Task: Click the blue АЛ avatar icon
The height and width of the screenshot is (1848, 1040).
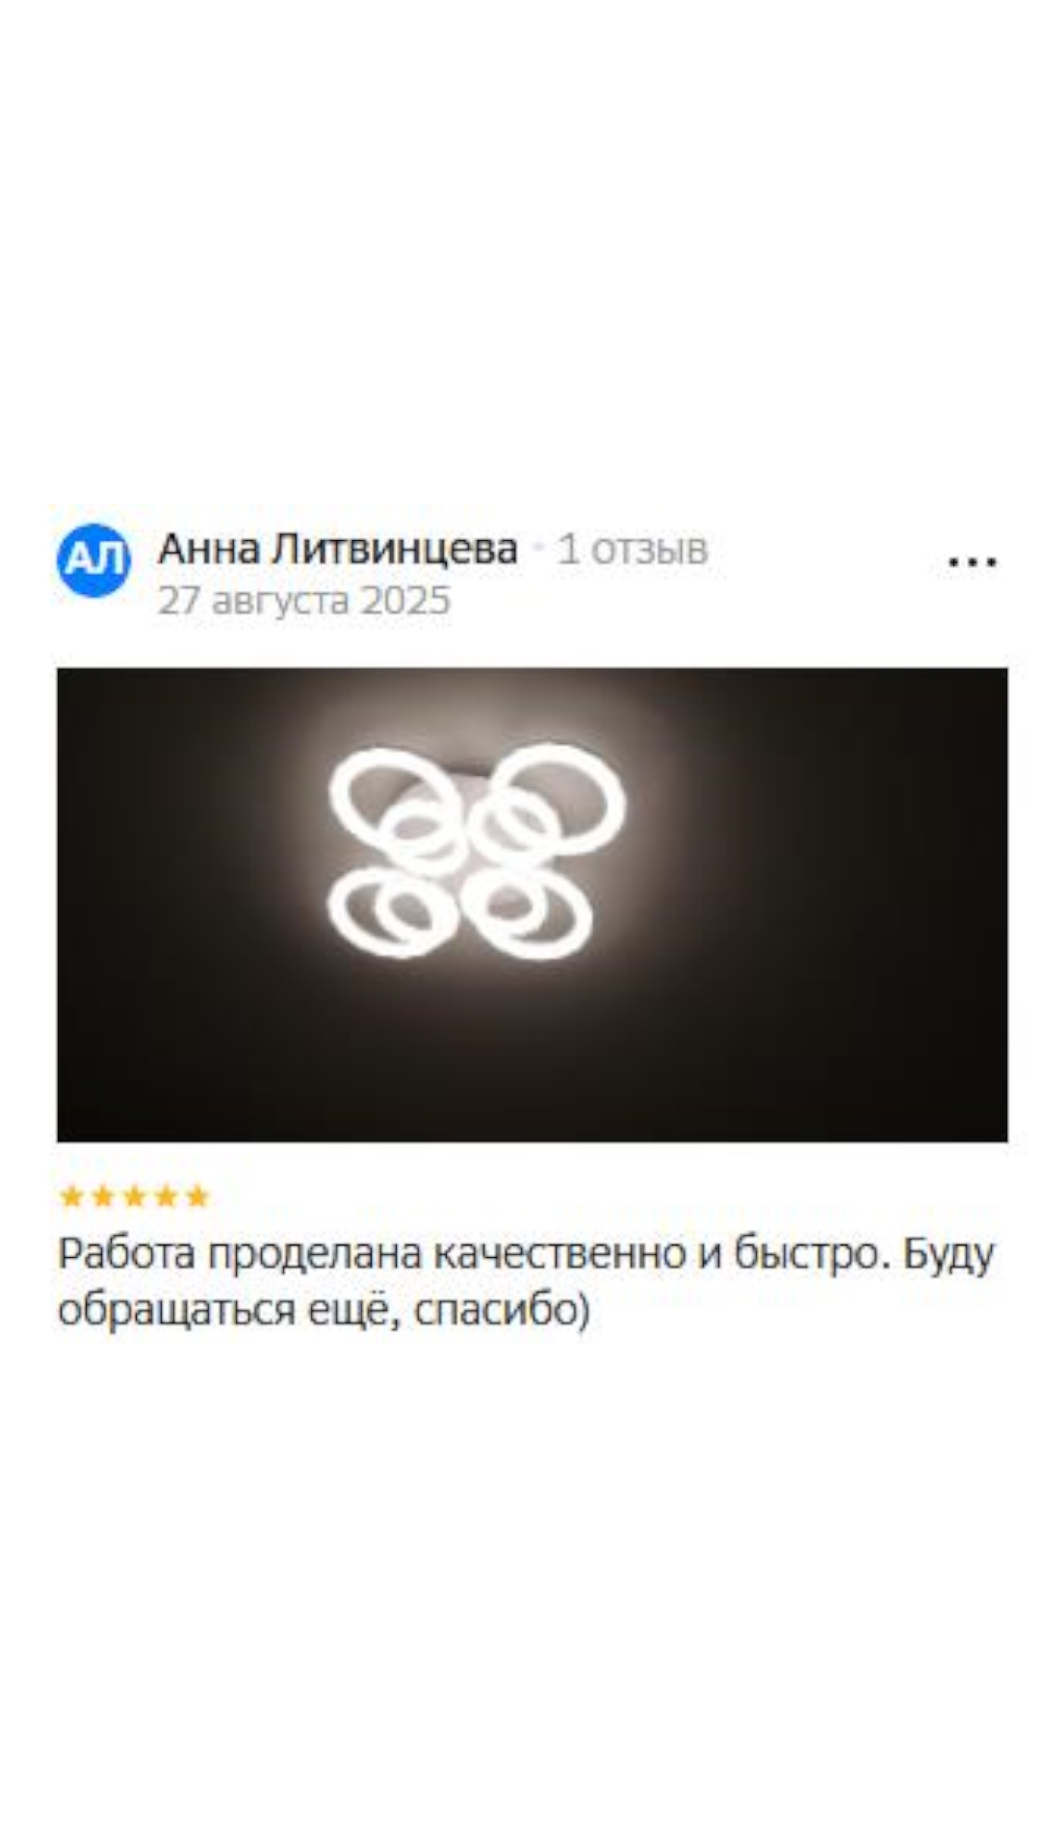Action: point(93,560)
